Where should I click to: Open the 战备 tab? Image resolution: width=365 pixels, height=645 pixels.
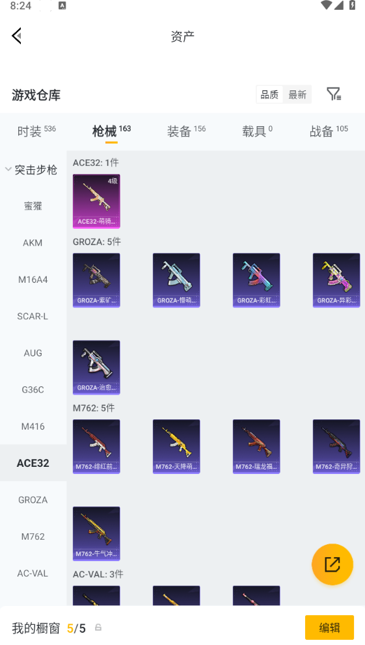click(x=329, y=131)
